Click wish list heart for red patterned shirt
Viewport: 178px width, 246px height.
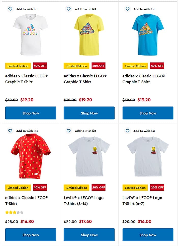point(10,131)
